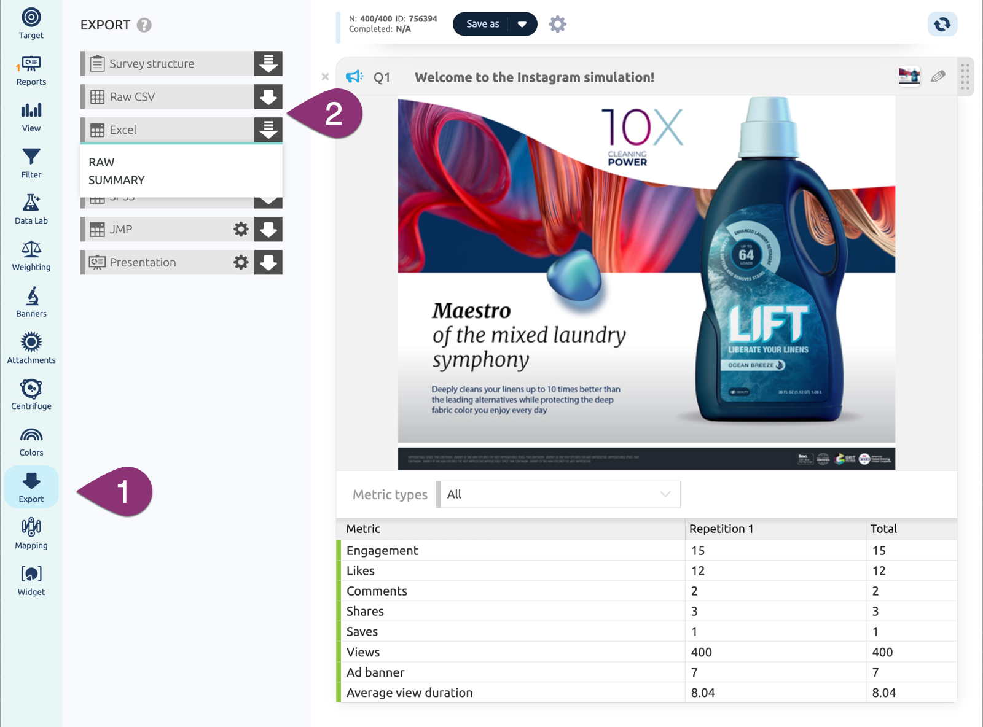The image size is (983, 727).
Task: Open the Save as dropdown arrow
Action: tap(522, 25)
